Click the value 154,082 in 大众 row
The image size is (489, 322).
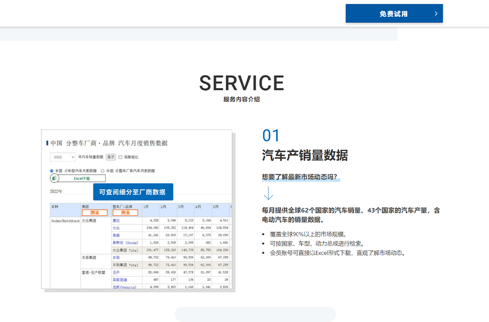coord(153,228)
